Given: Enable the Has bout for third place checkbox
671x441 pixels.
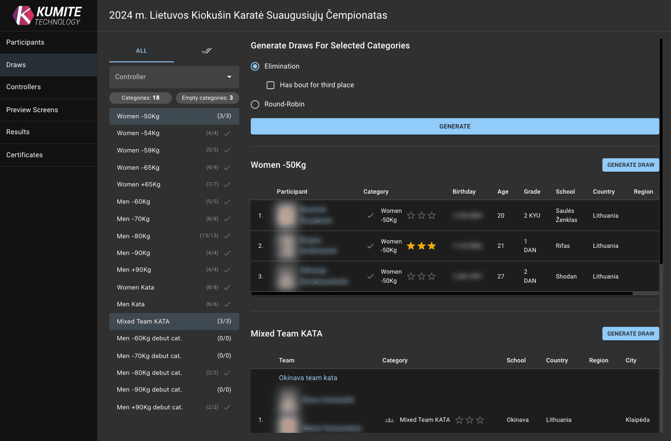Looking at the screenshot, I should (x=270, y=85).
